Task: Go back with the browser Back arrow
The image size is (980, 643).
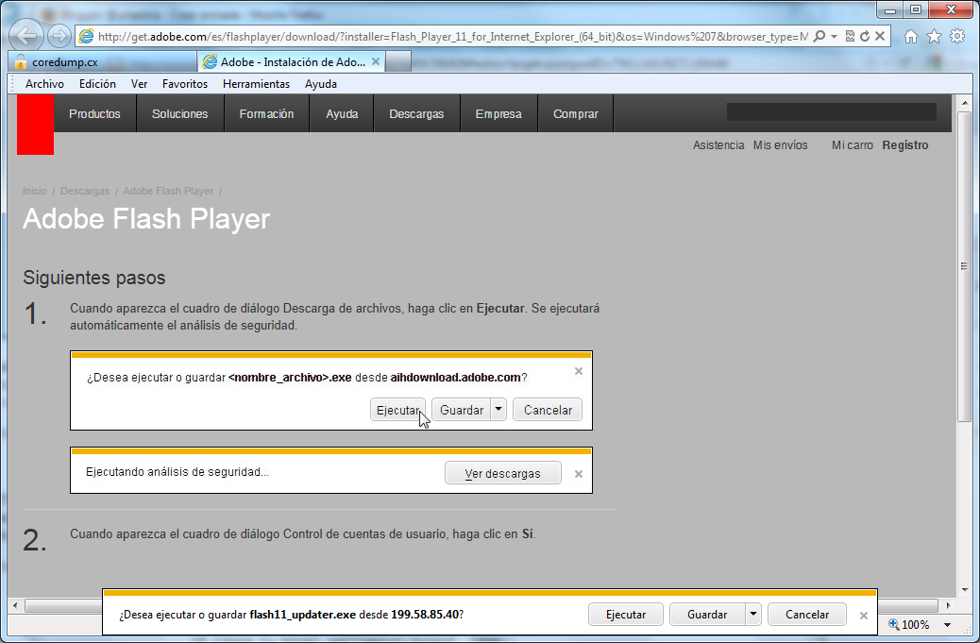Action: tap(26, 36)
